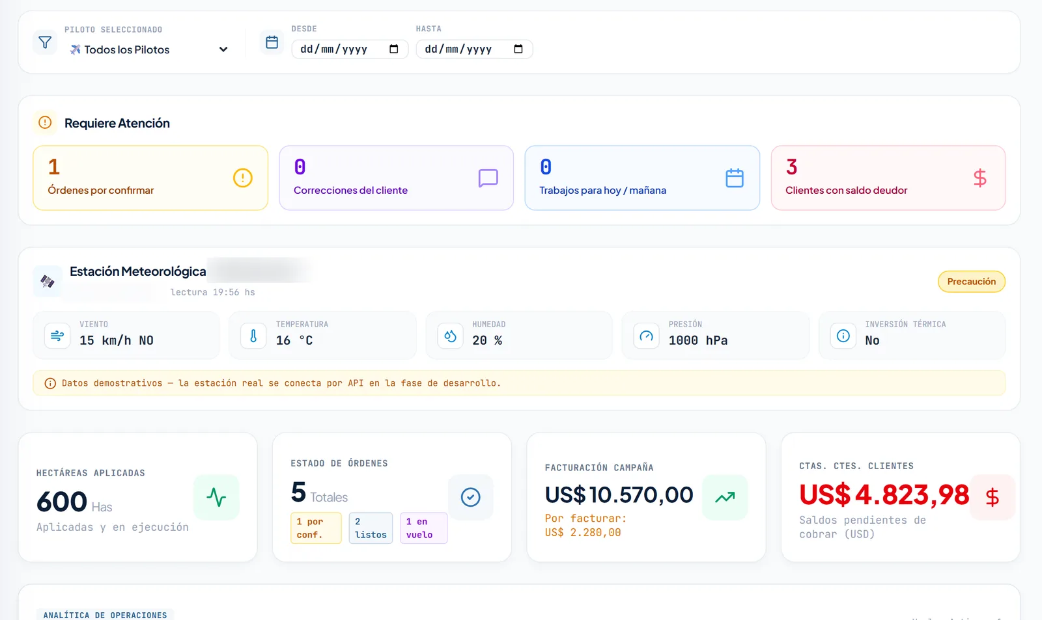This screenshot has height=620, width=1042.
Task: Click the chat bubble icon in Correcciones
Action: pos(488,178)
